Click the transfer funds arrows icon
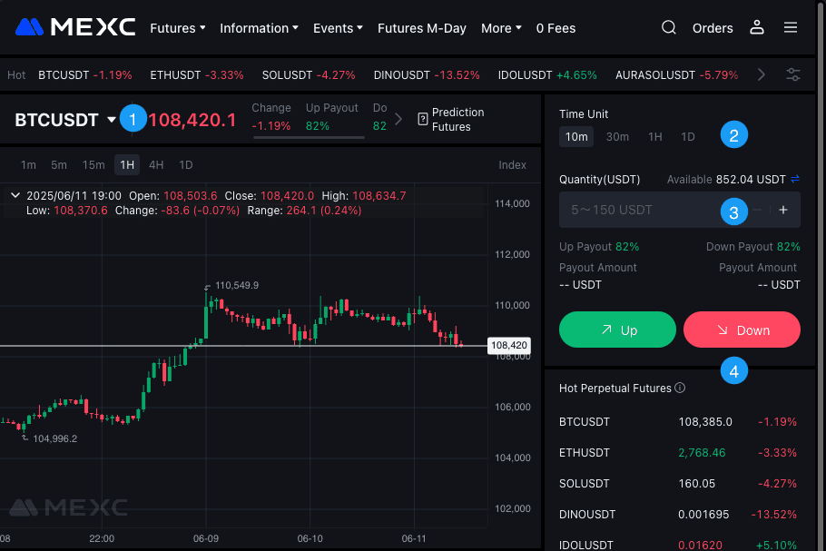This screenshot has width=826, height=551. pyautogui.click(x=795, y=179)
